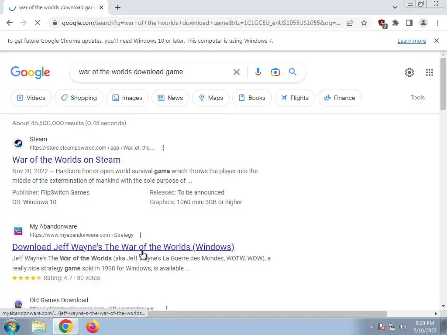Open the network tray icon
The width and height of the screenshot is (447, 335).
[392, 327]
